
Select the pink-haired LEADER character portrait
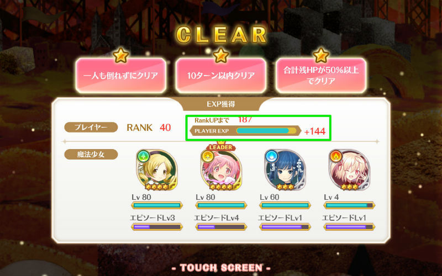pyautogui.click(x=222, y=170)
